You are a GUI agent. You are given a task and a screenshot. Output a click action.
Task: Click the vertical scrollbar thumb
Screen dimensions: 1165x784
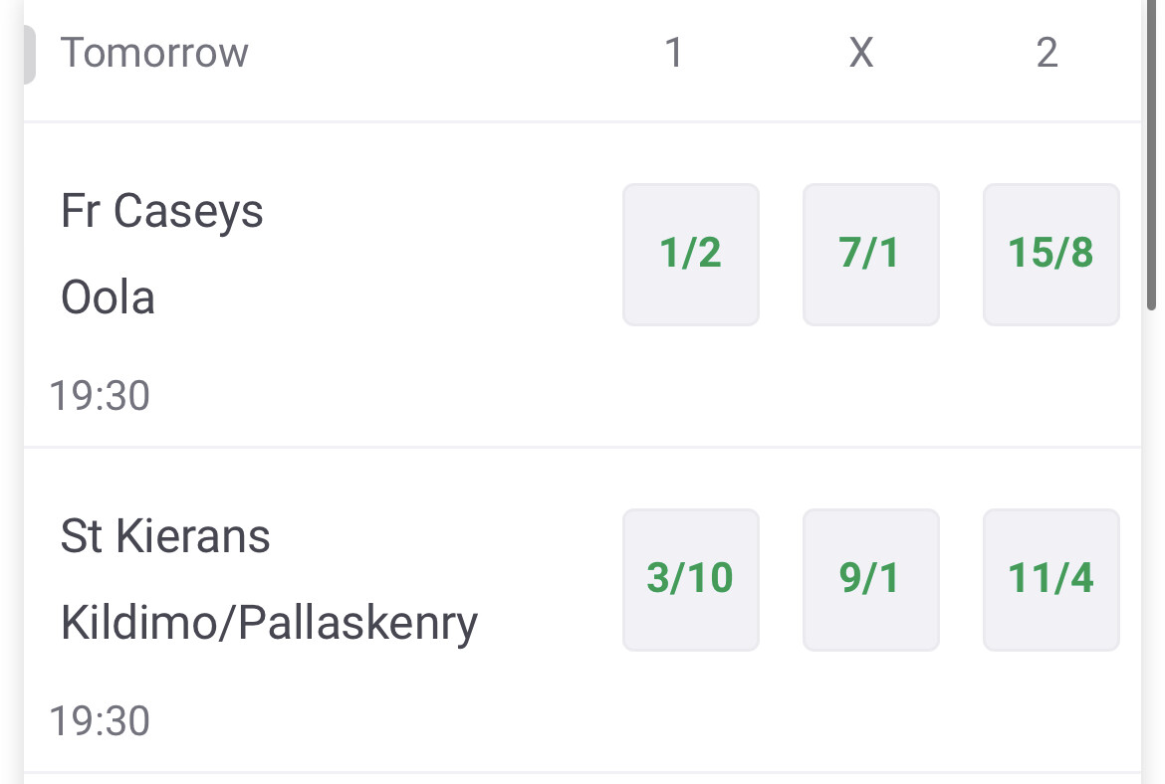click(1152, 159)
